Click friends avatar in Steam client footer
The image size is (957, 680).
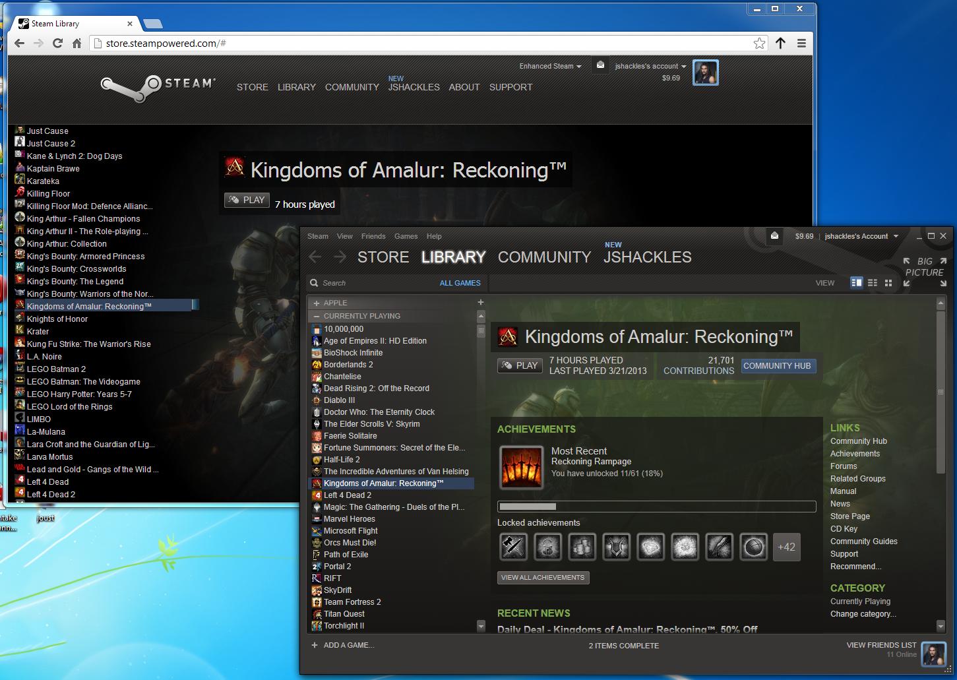(933, 654)
